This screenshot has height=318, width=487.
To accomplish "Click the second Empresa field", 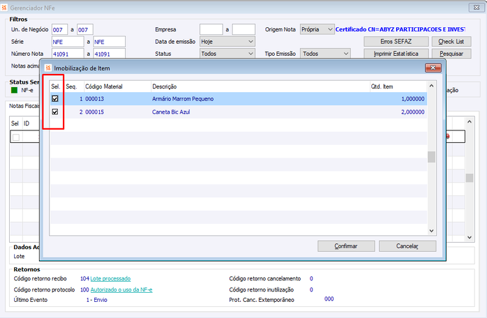I will coord(243,29).
